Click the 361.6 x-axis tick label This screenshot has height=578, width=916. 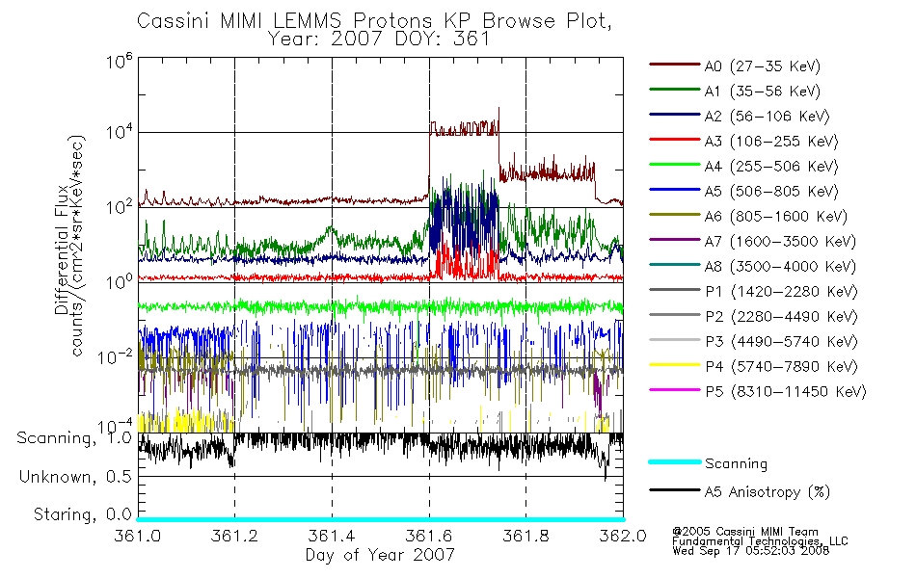tap(429, 536)
